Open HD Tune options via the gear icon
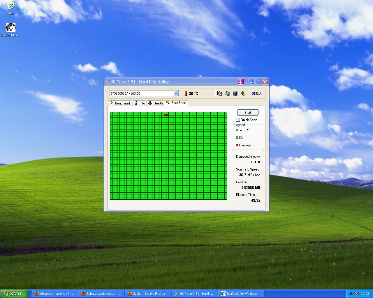The height and width of the screenshot is (298, 373). [243, 93]
